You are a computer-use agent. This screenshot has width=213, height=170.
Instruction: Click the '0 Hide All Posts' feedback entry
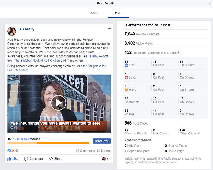coord(176,146)
